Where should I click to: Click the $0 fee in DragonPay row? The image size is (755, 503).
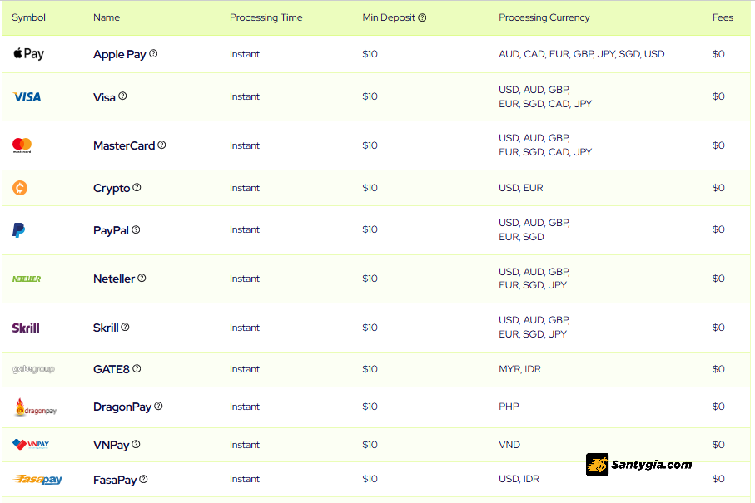[x=718, y=407]
